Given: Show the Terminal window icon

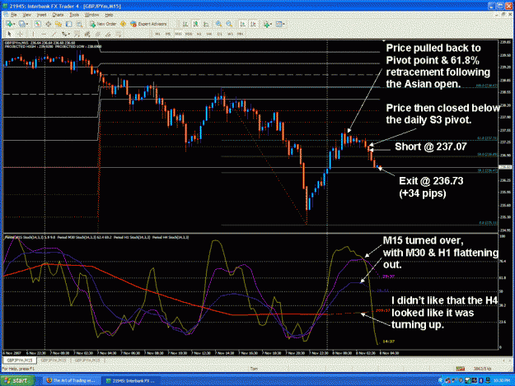Looking at the screenshot, I should pyautogui.click(x=69, y=24).
